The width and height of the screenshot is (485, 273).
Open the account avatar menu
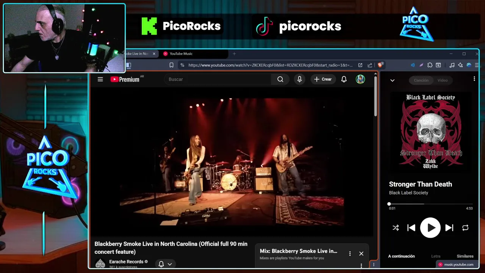coord(360,79)
